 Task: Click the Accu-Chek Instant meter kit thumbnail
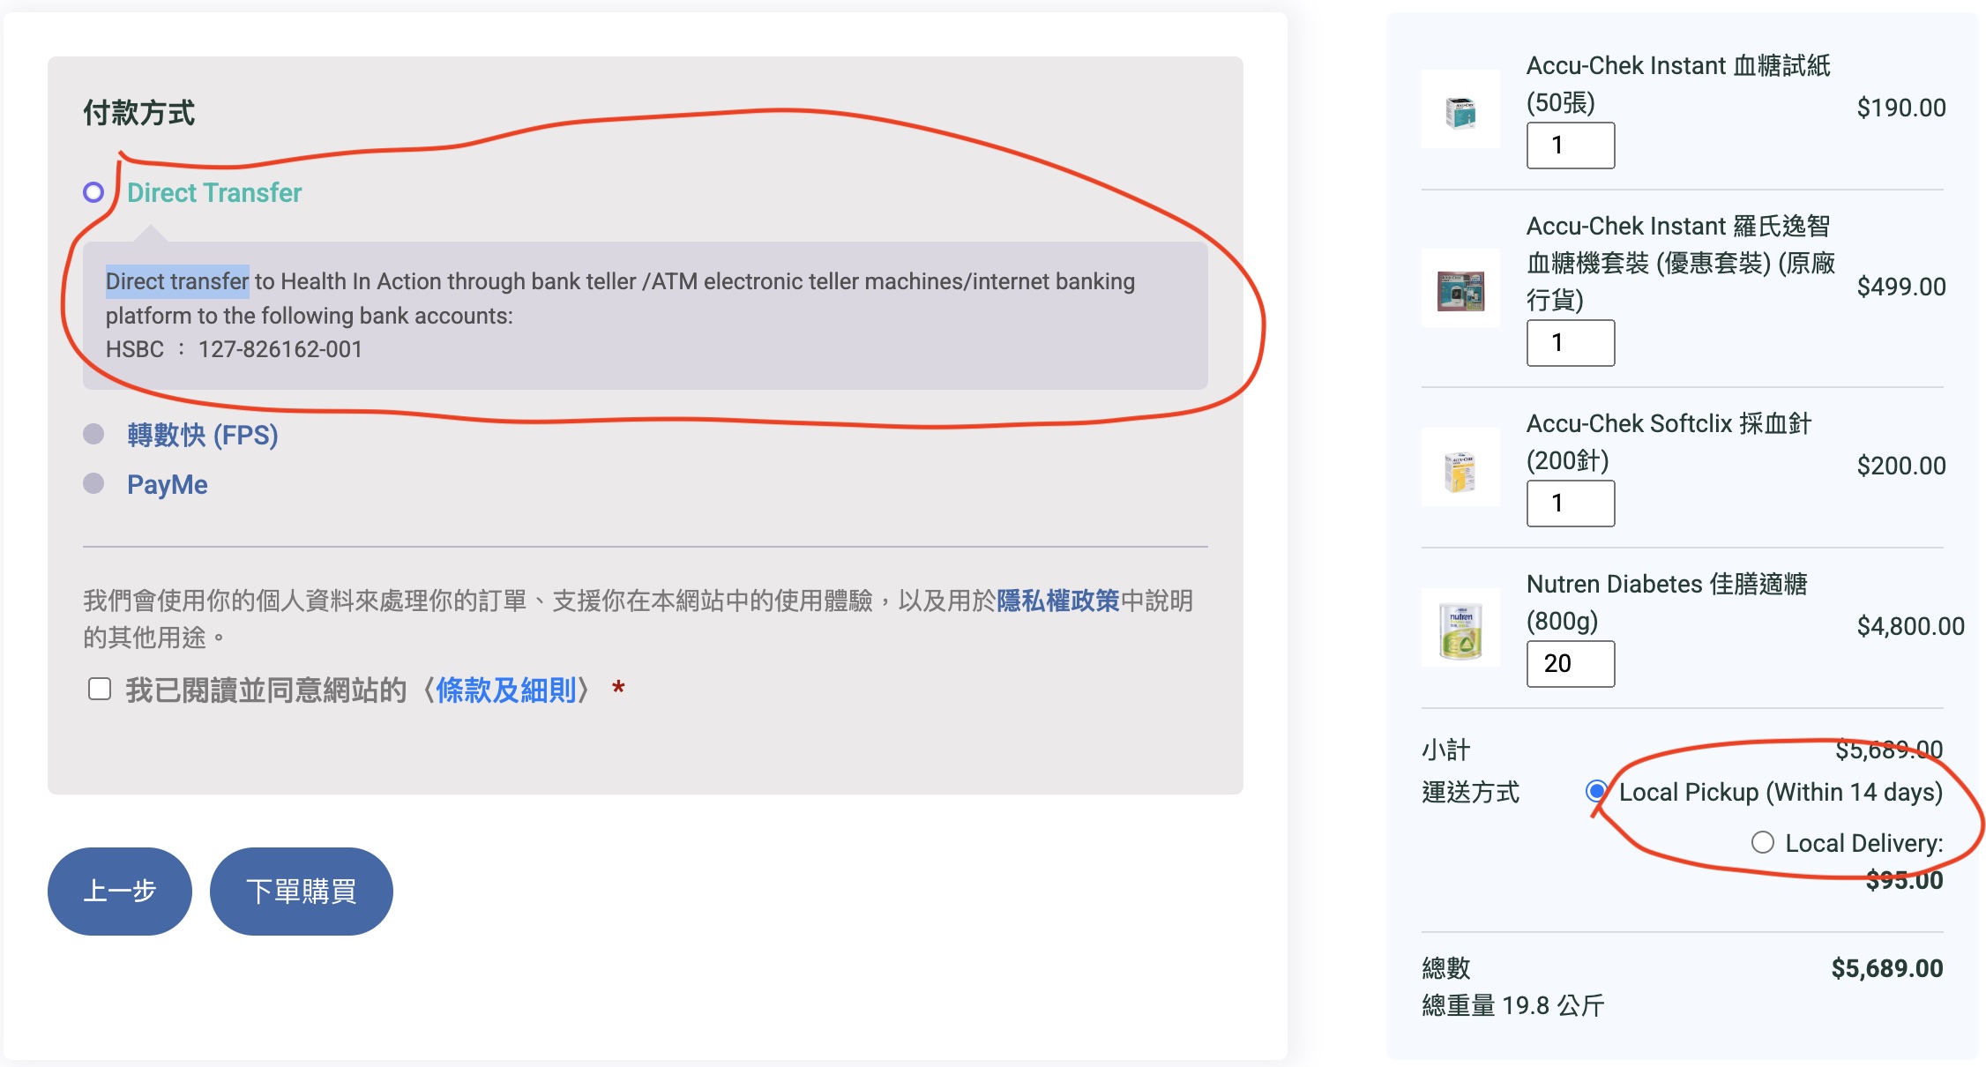tap(1460, 288)
